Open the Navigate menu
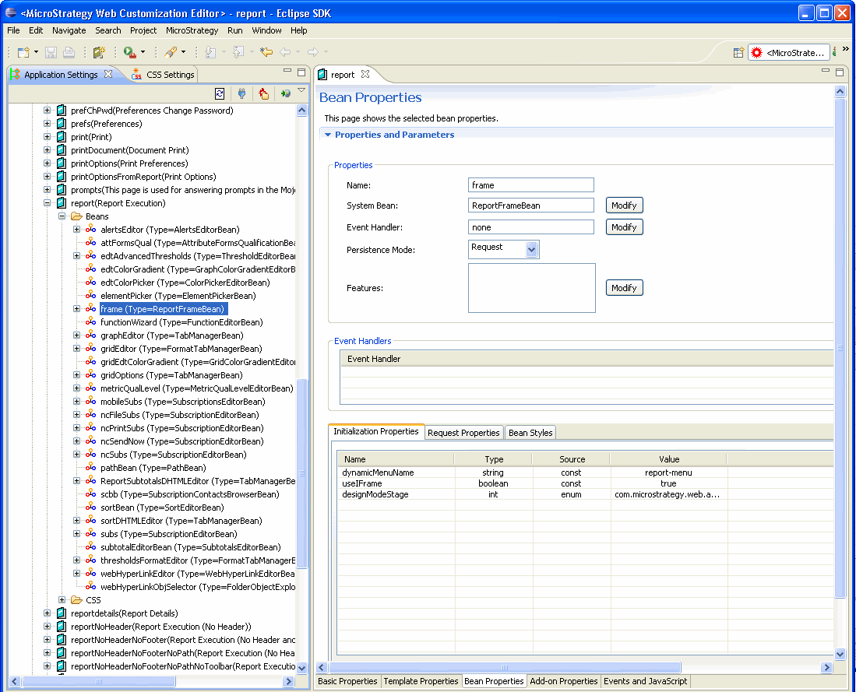 [69, 30]
